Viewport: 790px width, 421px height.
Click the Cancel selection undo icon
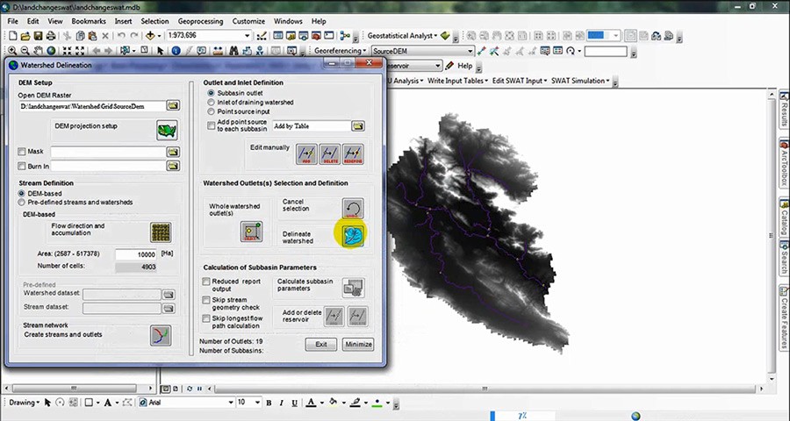353,208
